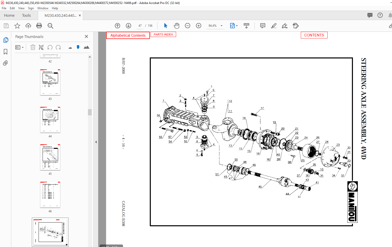
Task: Zoom out with the minus button
Action: pyautogui.click(x=188, y=26)
